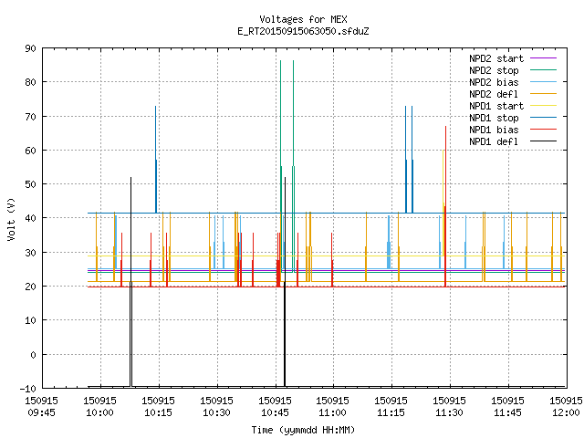Click the y-axis tick label 40
The width and height of the screenshot is (584, 438).
(x=30, y=218)
